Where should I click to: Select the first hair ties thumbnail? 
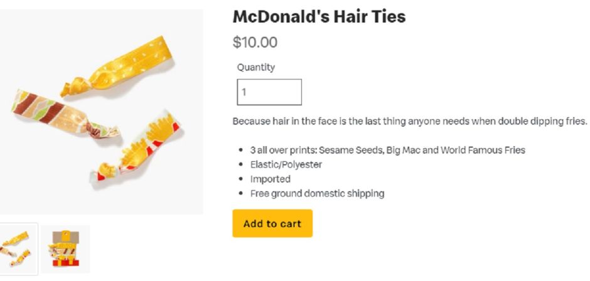pyautogui.click(x=16, y=248)
